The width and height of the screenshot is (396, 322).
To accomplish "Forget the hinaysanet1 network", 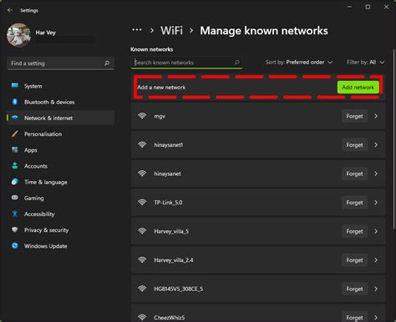I will click(x=354, y=145).
